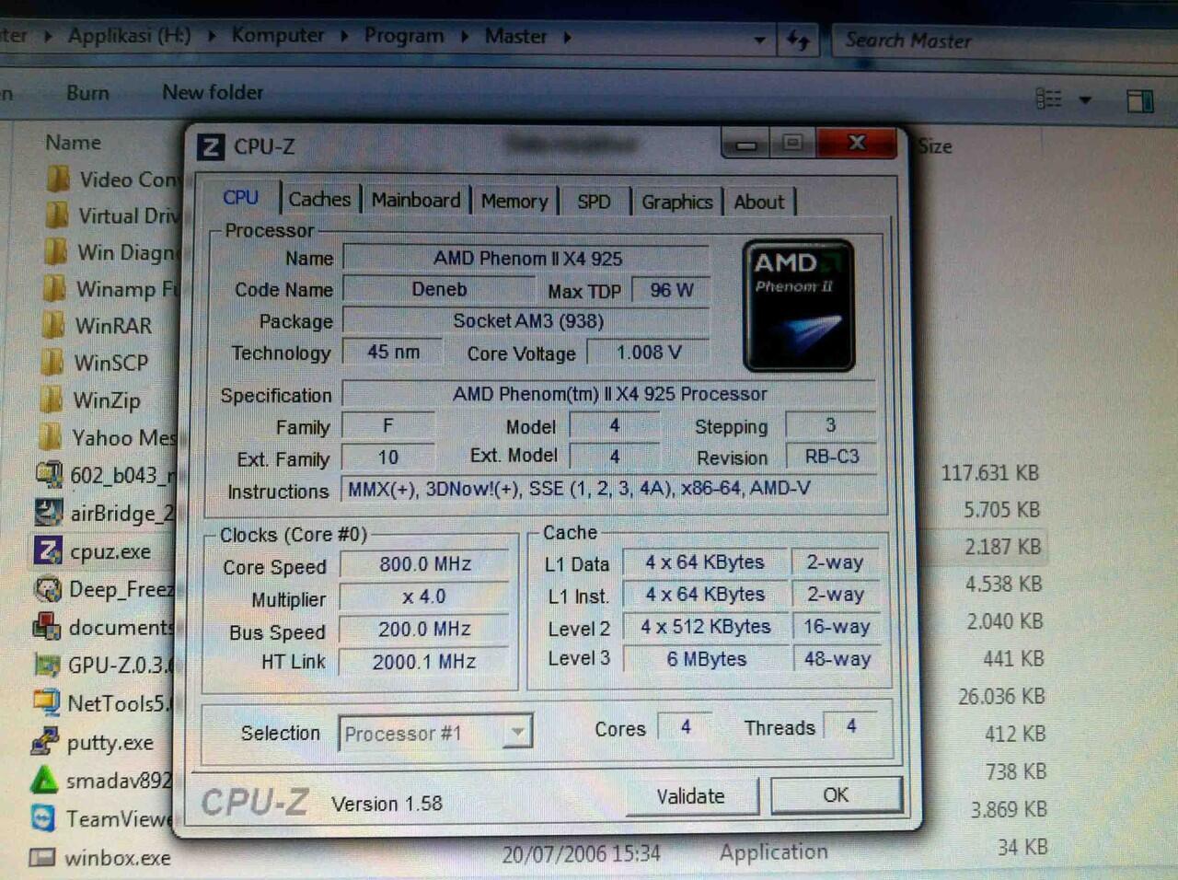Image resolution: width=1178 pixels, height=880 pixels.
Task: Select the Deep_Freeze bear icon
Action: coord(47,588)
